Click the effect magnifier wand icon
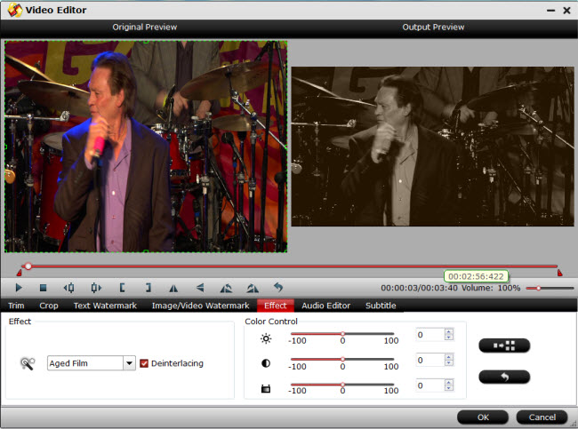Viewport: 578px width, 429px height. (x=28, y=363)
